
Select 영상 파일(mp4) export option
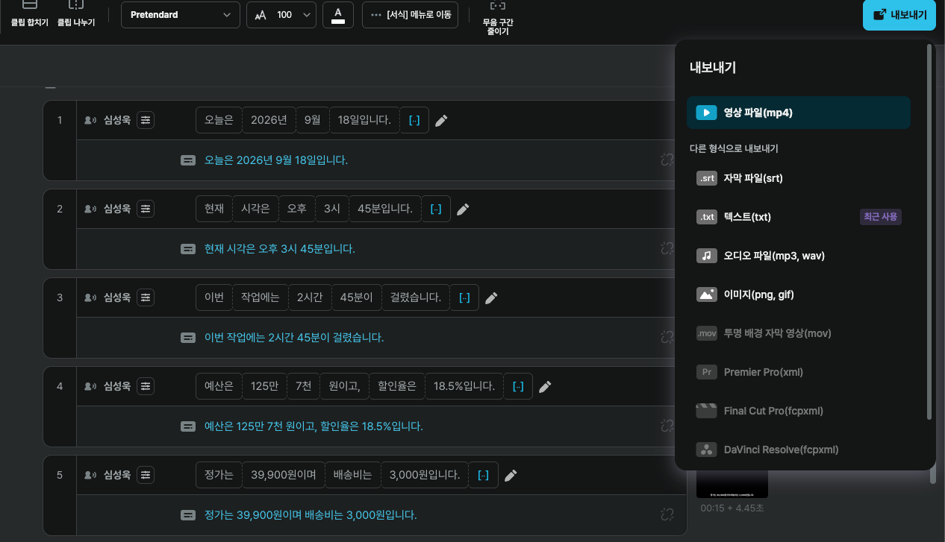(x=799, y=113)
